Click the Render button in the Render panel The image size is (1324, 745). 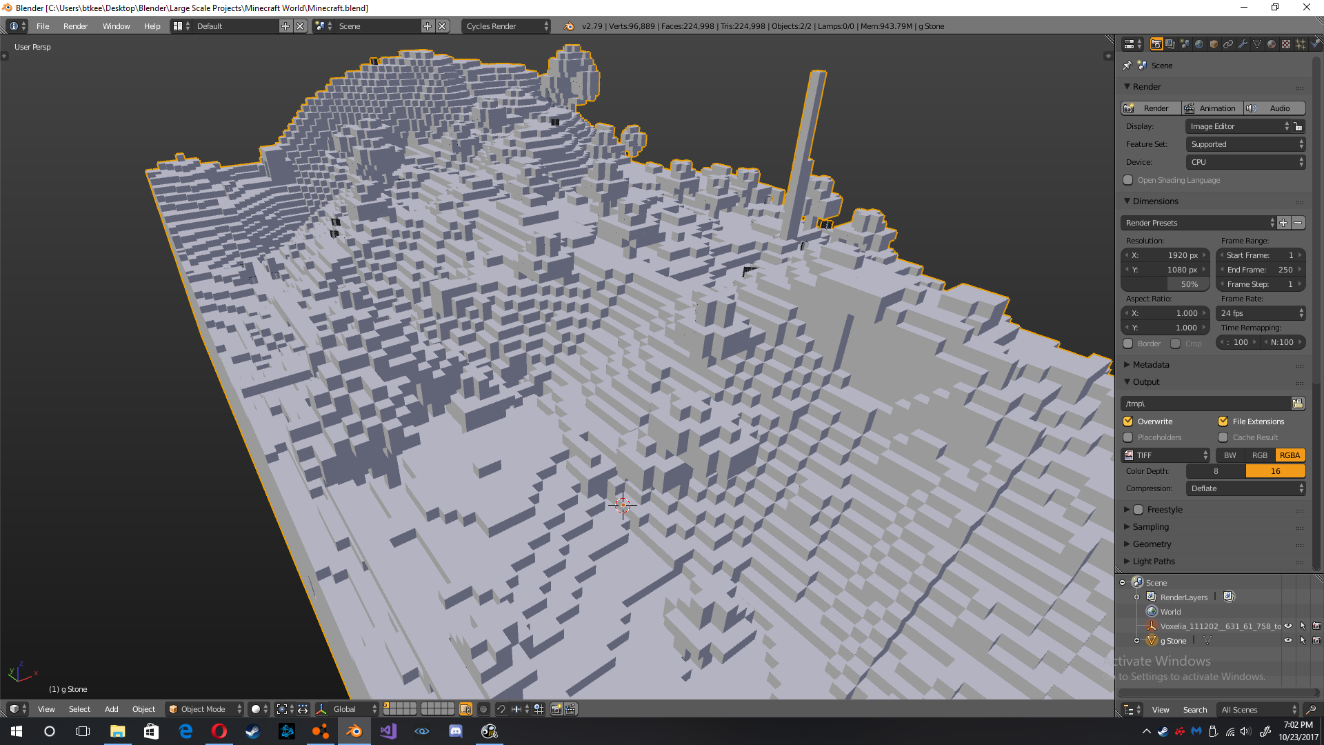[1152, 108]
